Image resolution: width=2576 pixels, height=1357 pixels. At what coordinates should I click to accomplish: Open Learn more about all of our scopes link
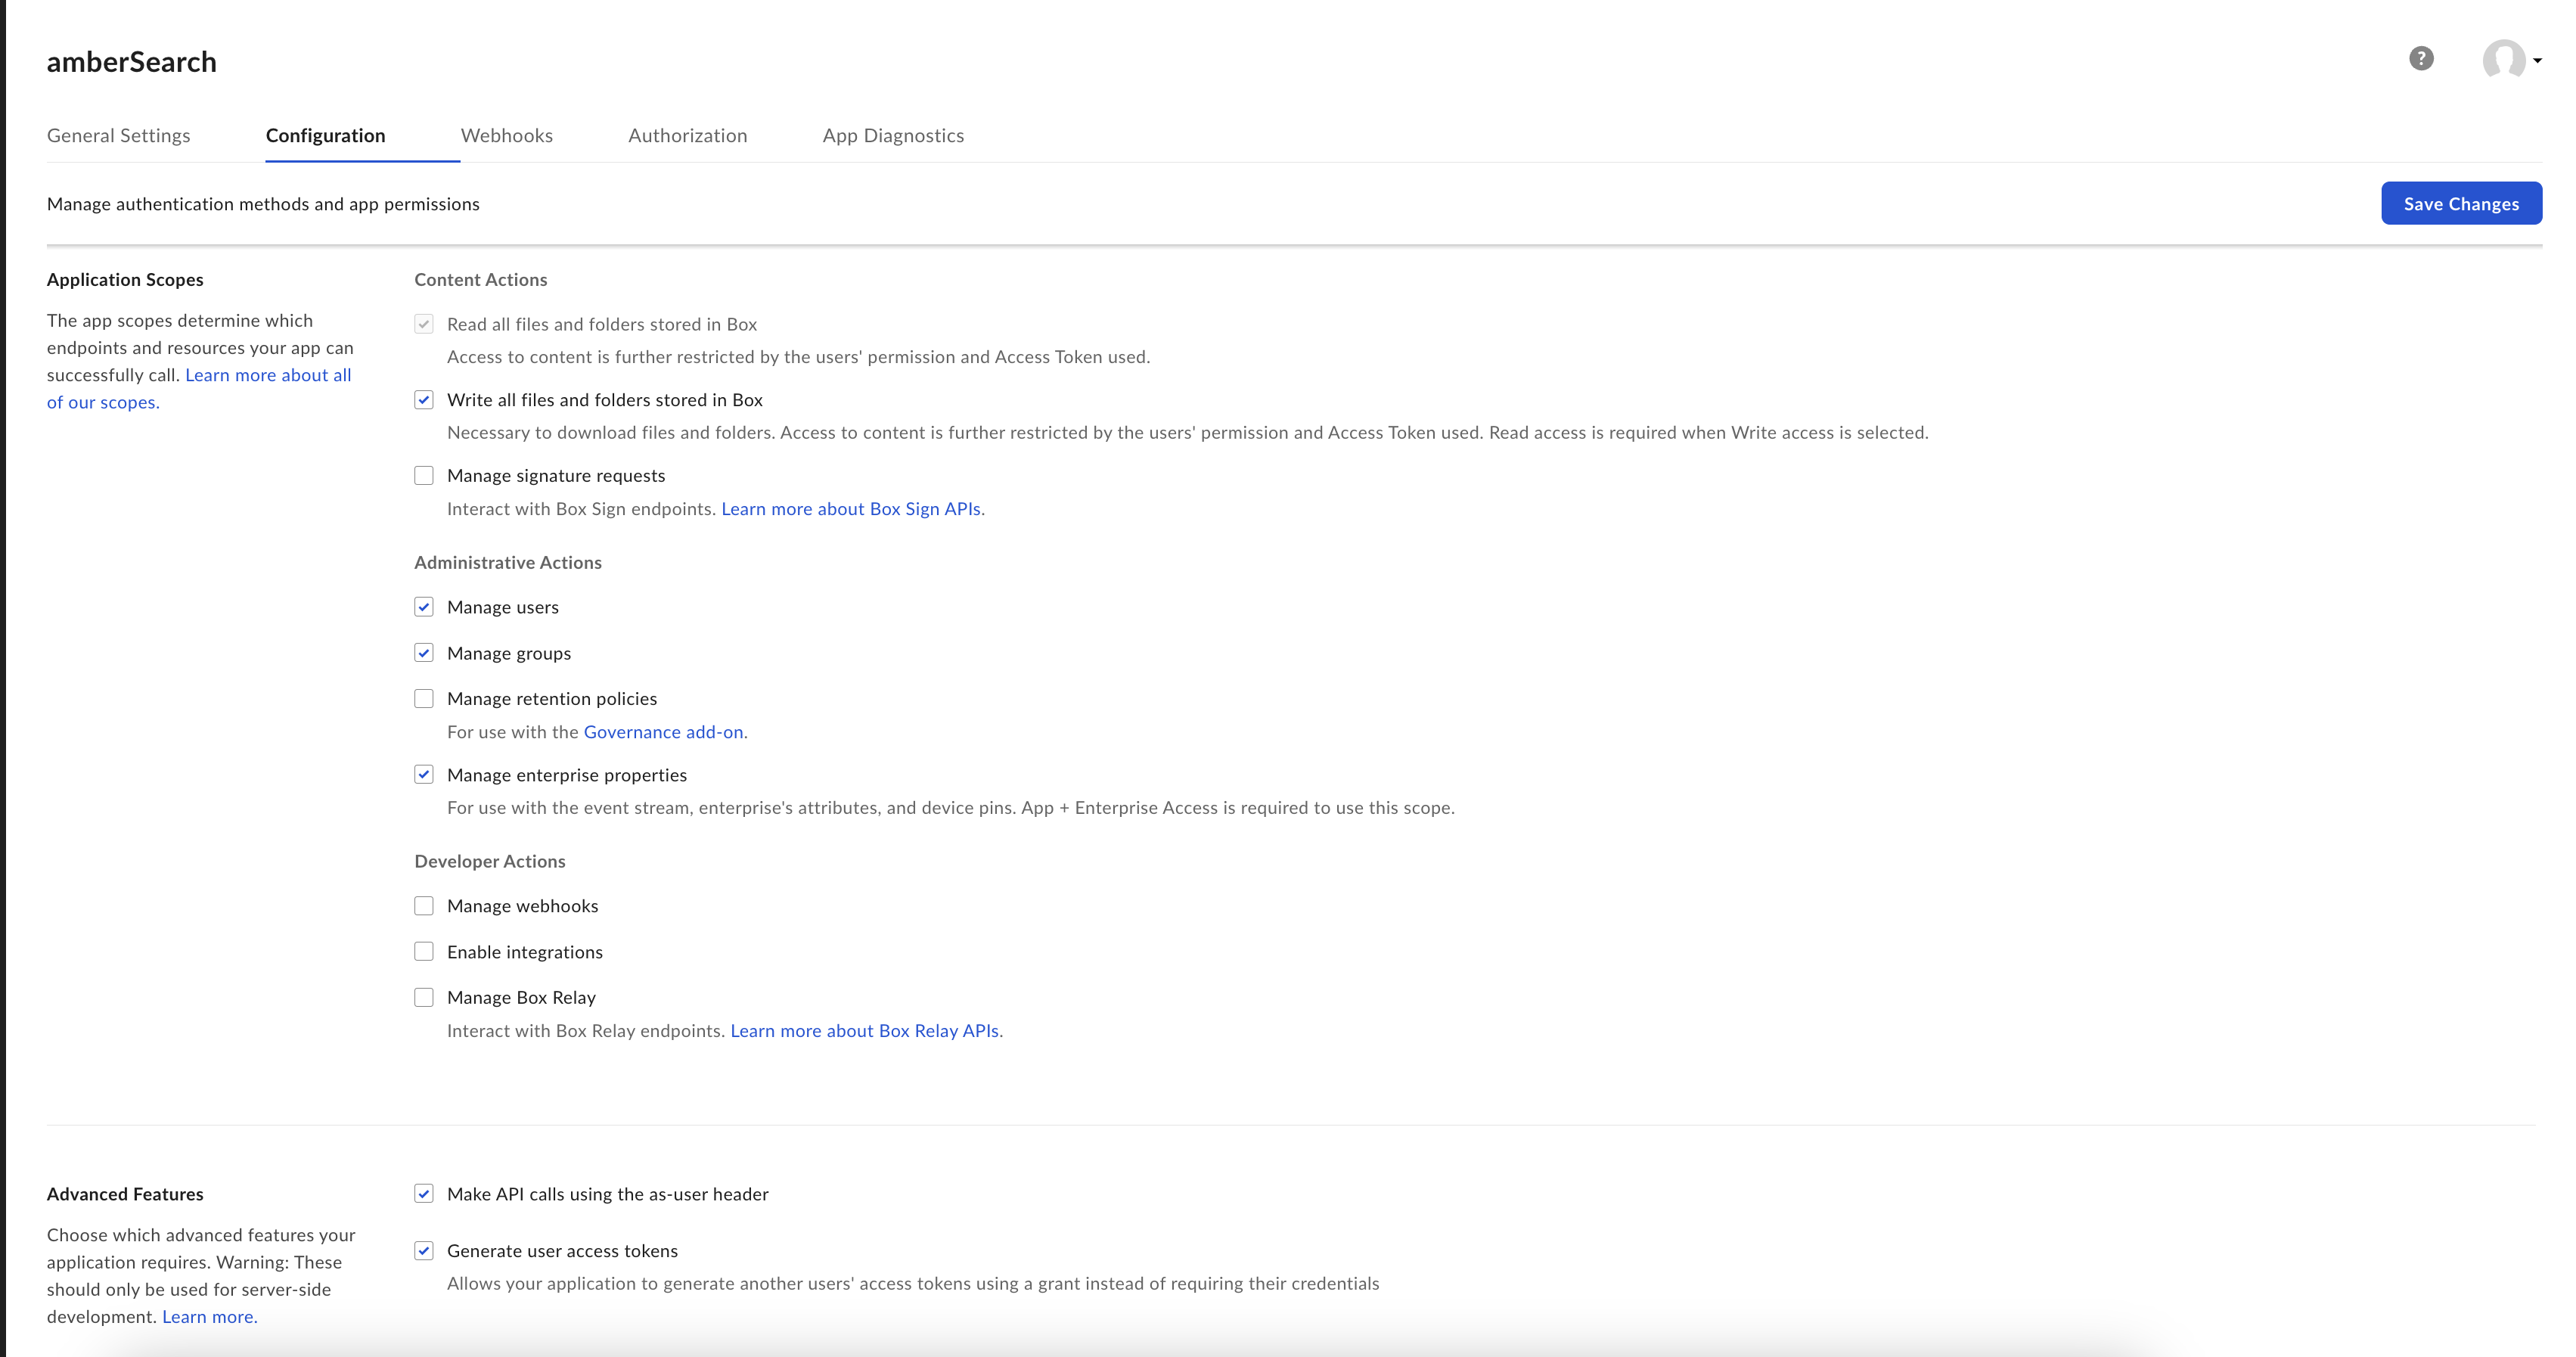(267, 375)
